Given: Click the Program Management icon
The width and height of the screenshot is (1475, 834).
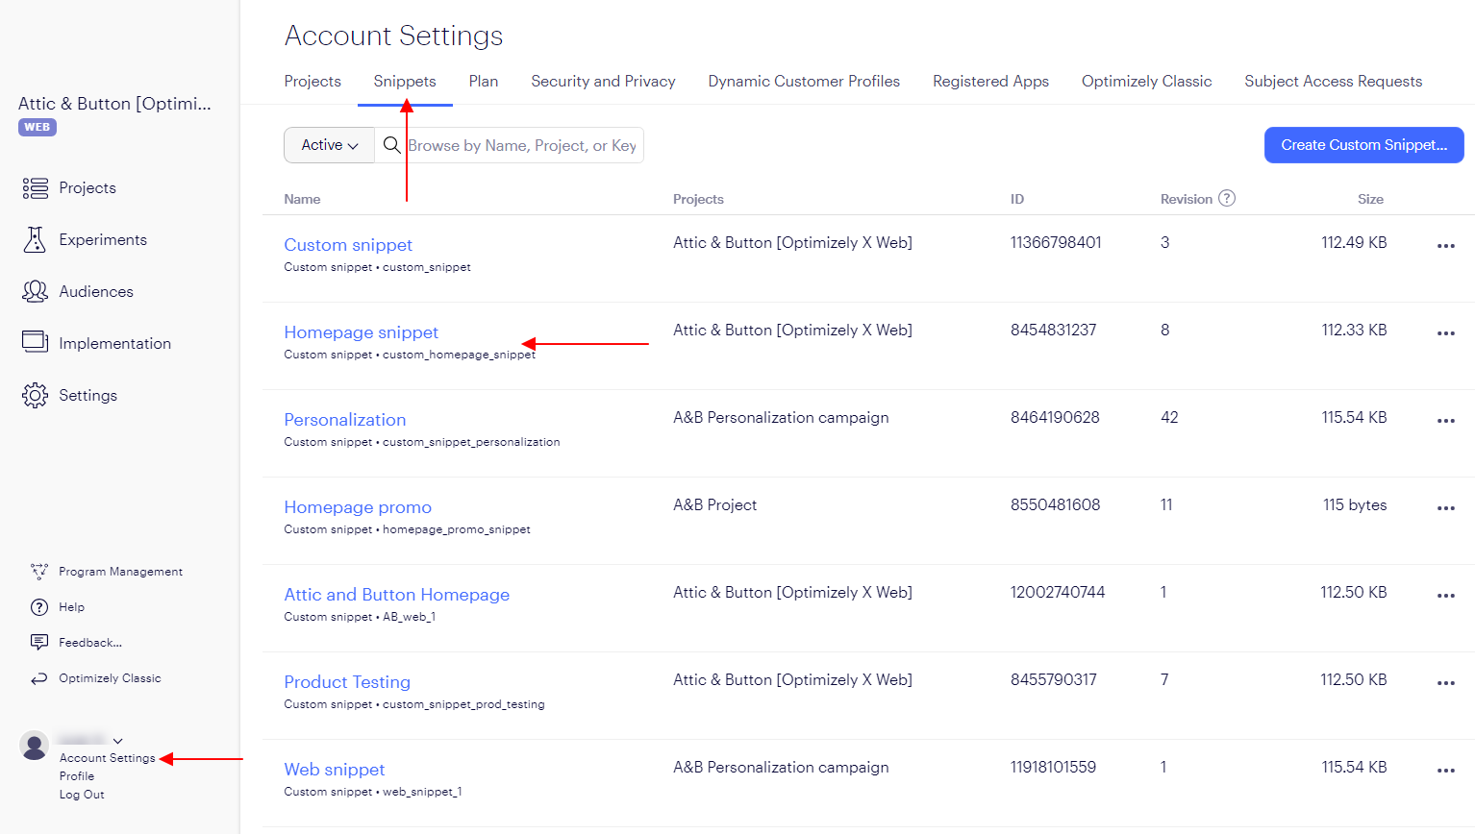Looking at the screenshot, I should point(39,572).
